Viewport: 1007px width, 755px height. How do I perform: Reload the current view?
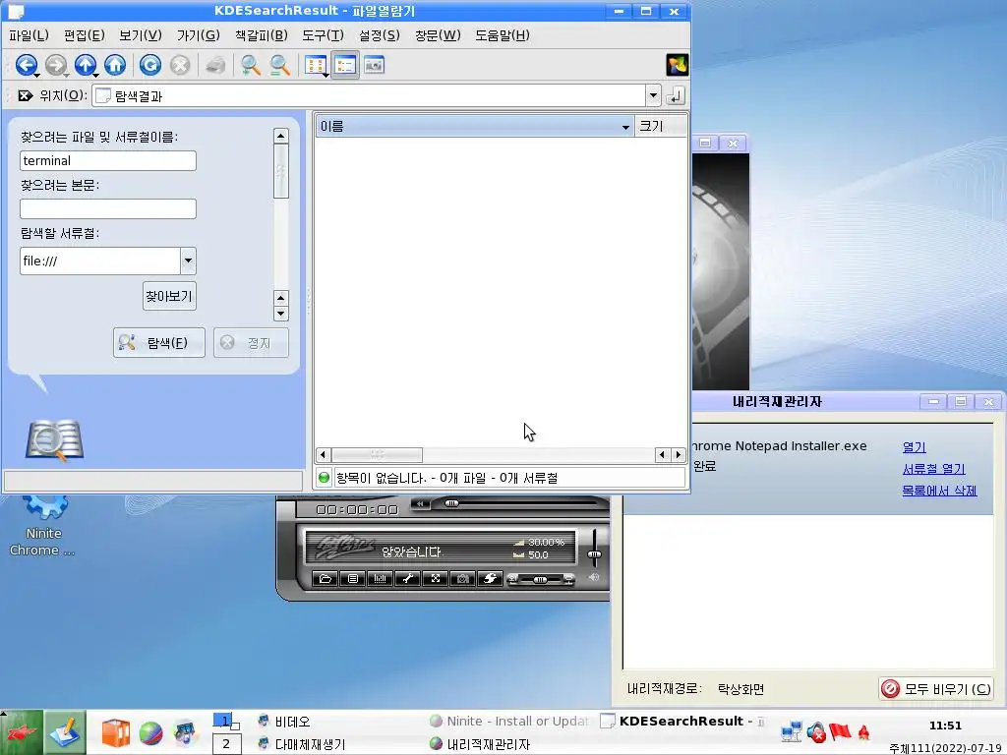150,65
